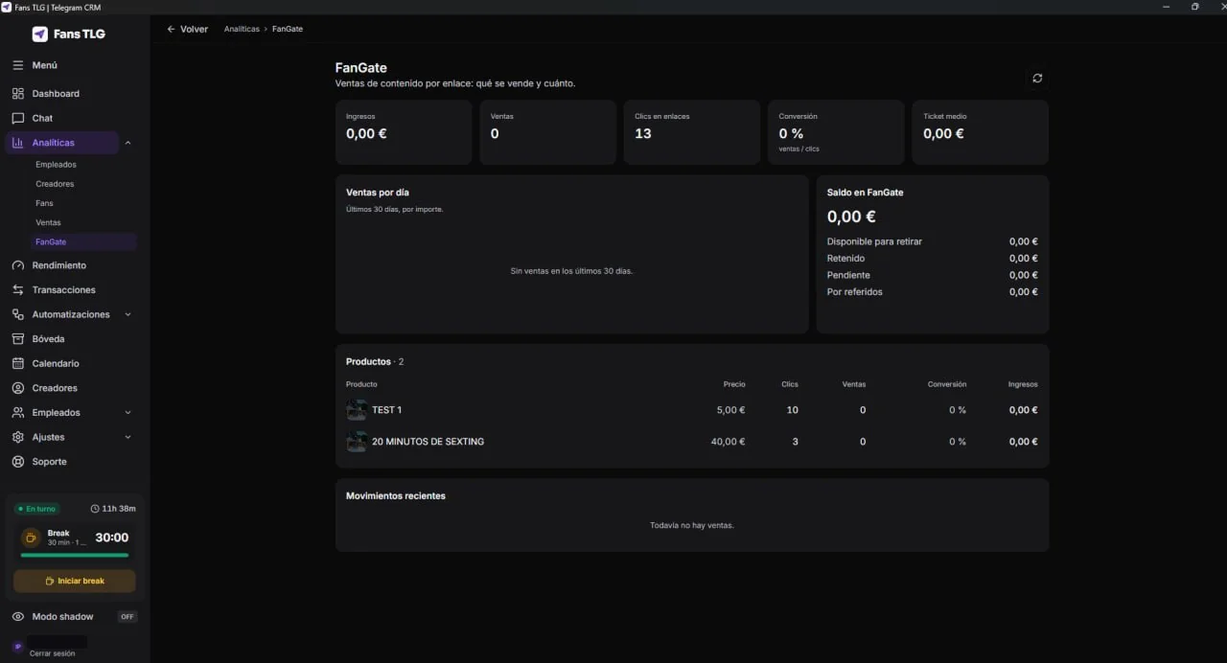The width and height of the screenshot is (1227, 663).
Task: Click the Automatizaciones icon
Action: click(x=18, y=314)
